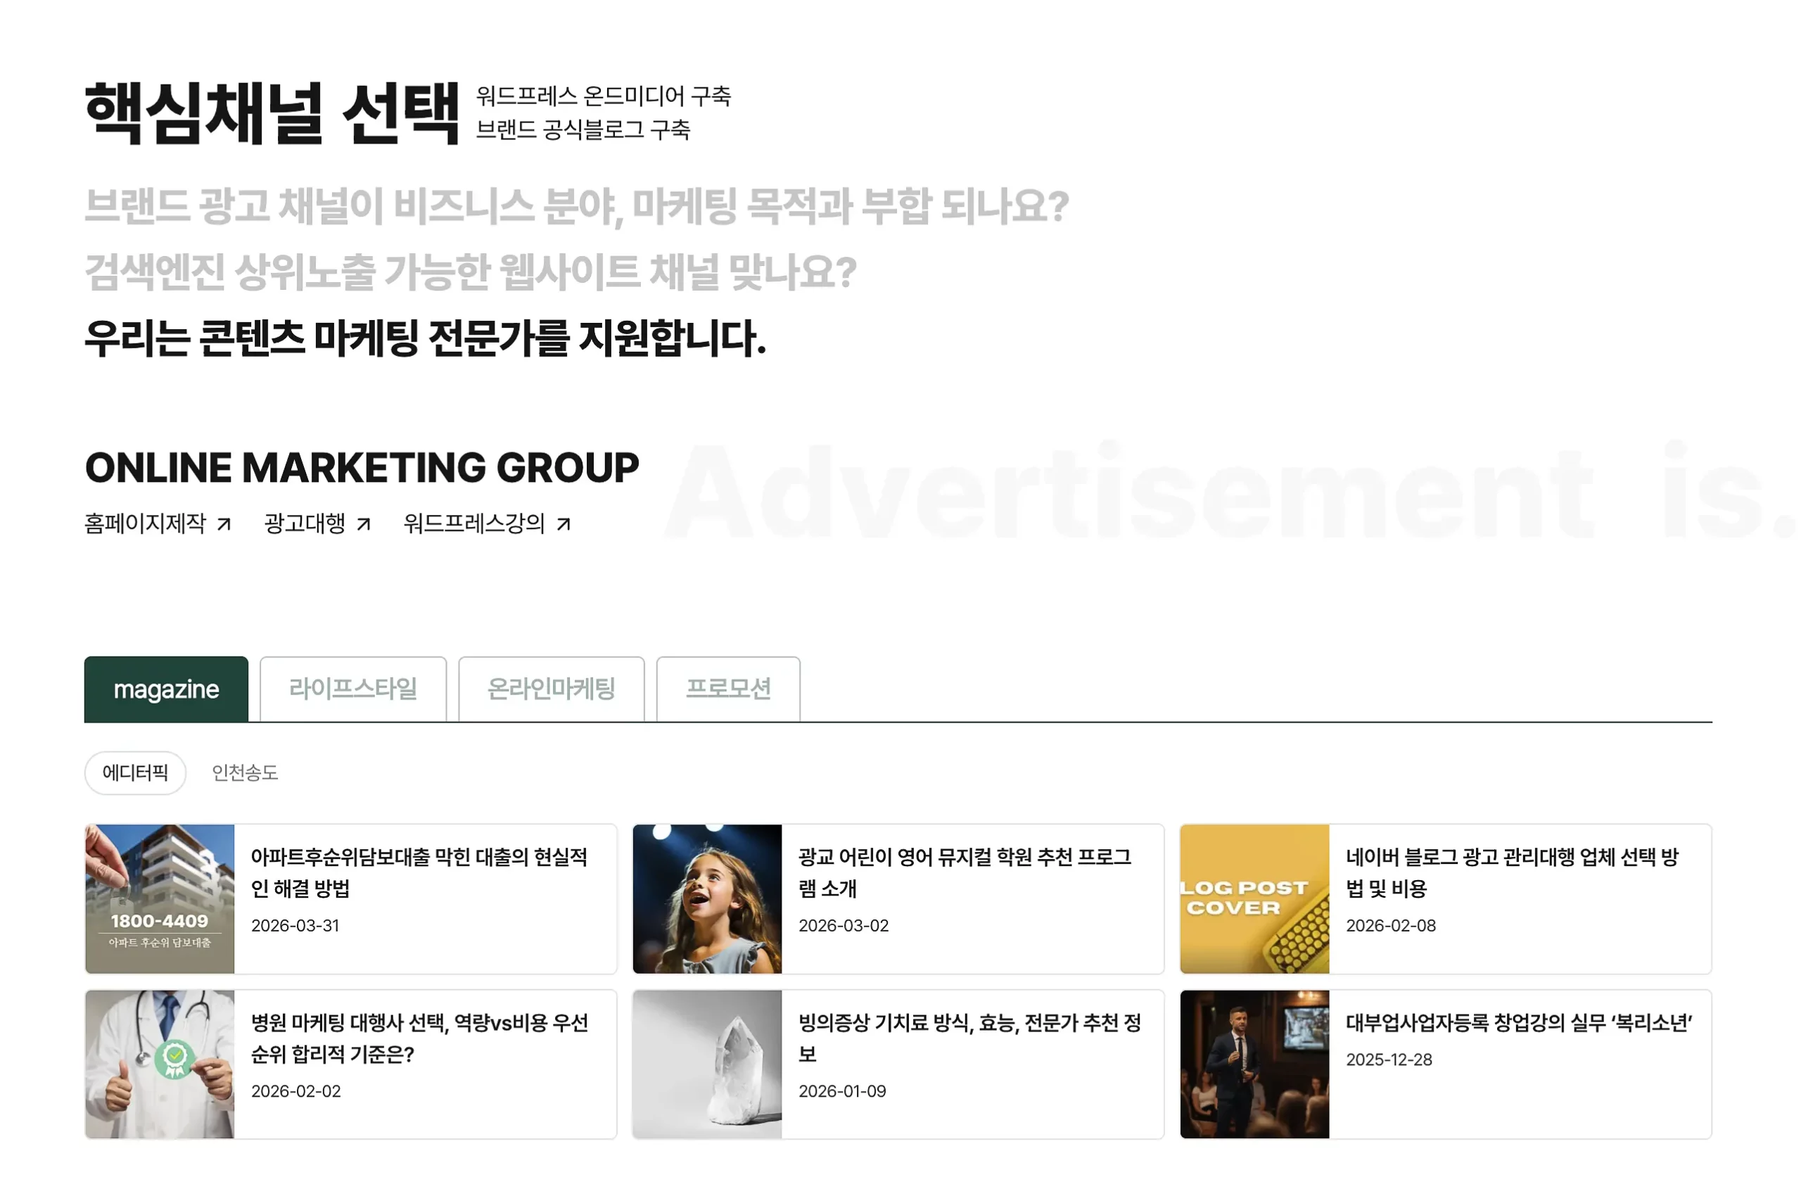This screenshot has width=1801, height=1196.
Task: Switch to the magazine tab
Action: (166, 689)
